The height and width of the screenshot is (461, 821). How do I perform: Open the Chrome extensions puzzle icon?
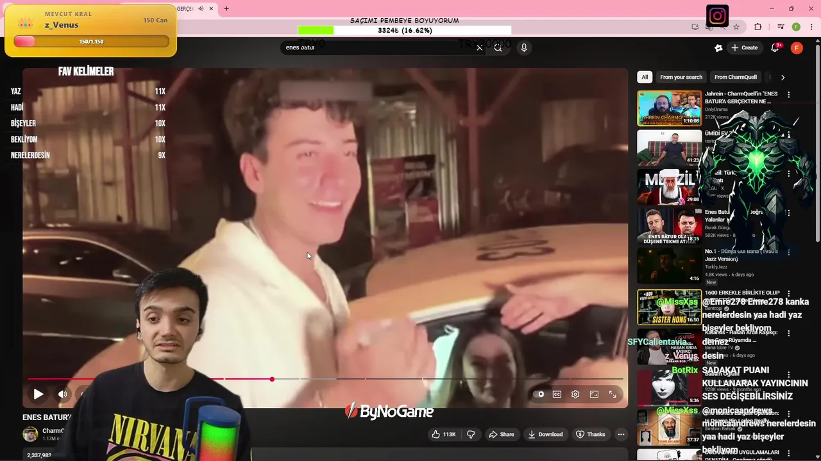[758, 27]
